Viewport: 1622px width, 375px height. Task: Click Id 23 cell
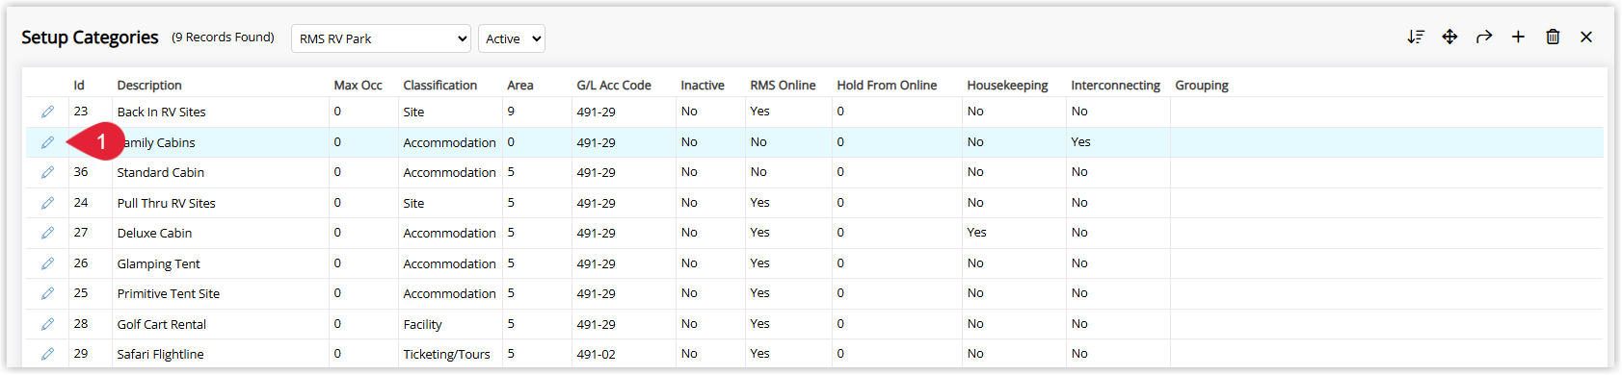[80, 112]
